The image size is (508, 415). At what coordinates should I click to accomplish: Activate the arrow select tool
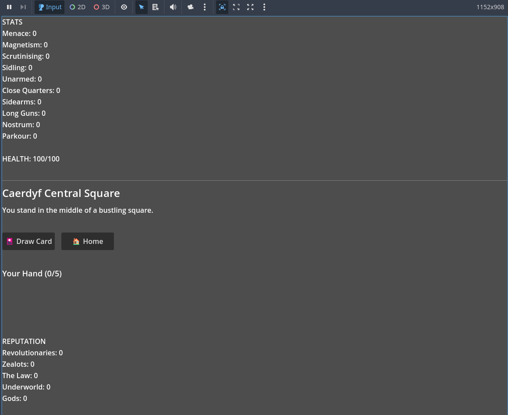click(x=142, y=7)
